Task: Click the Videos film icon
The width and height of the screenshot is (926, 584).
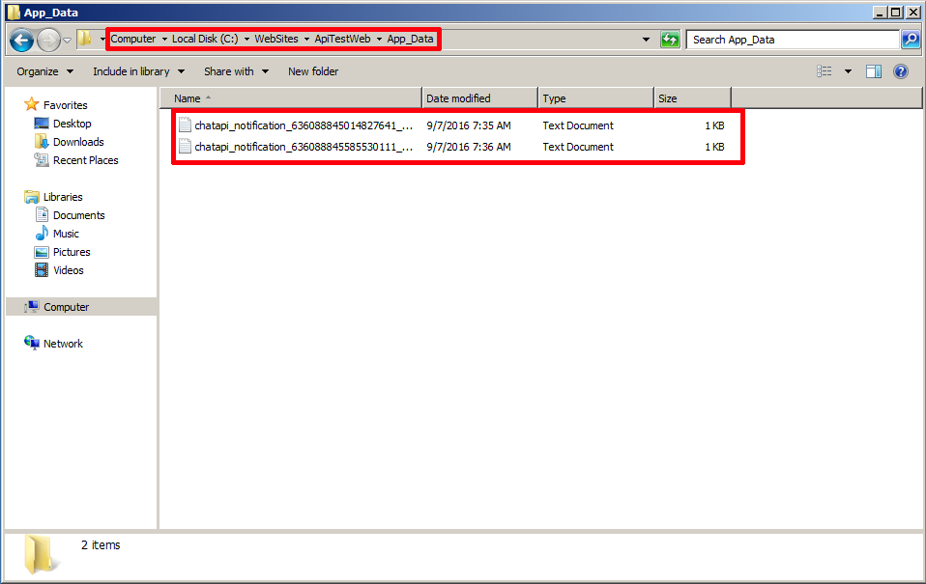Action: [42, 270]
